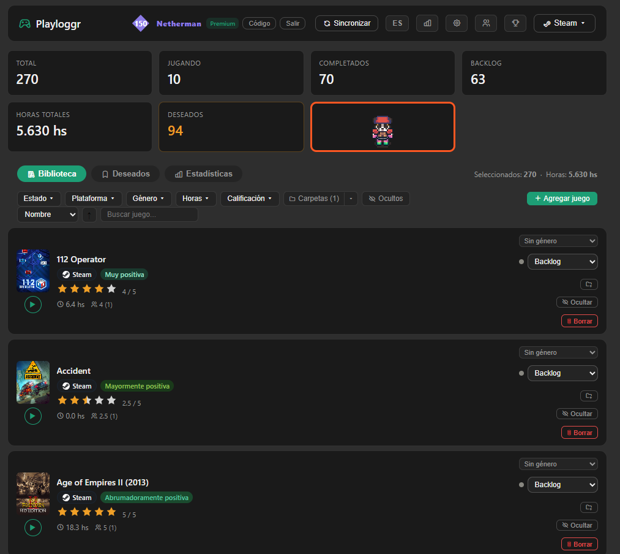Change 112 Operator Backlog status dropdown
Image resolution: width=620 pixels, height=554 pixels.
click(x=562, y=262)
